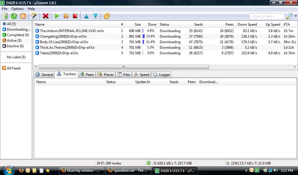Click the search magnifier icon
The height and width of the screenshot is (175, 298).
pos(290,16)
